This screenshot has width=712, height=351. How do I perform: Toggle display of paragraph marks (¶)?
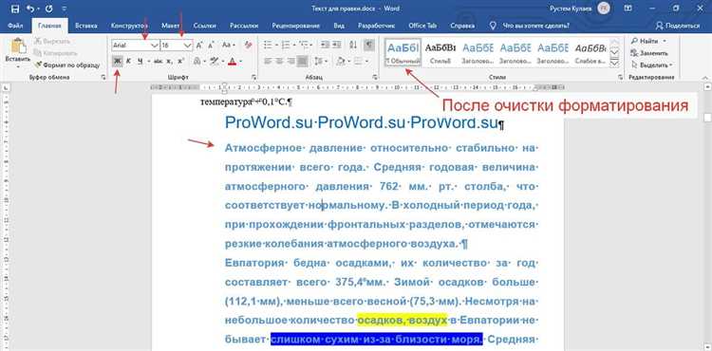tap(369, 46)
